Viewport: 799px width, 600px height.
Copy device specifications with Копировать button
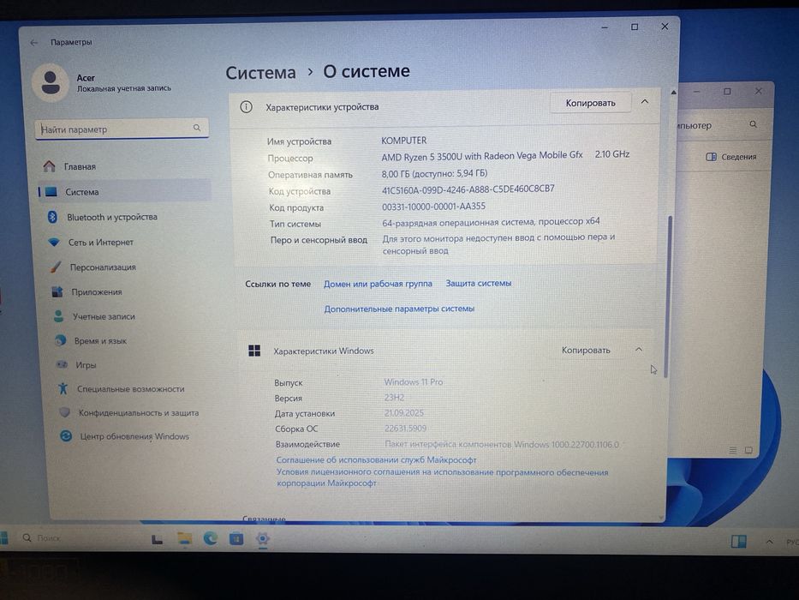(x=591, y=103)
